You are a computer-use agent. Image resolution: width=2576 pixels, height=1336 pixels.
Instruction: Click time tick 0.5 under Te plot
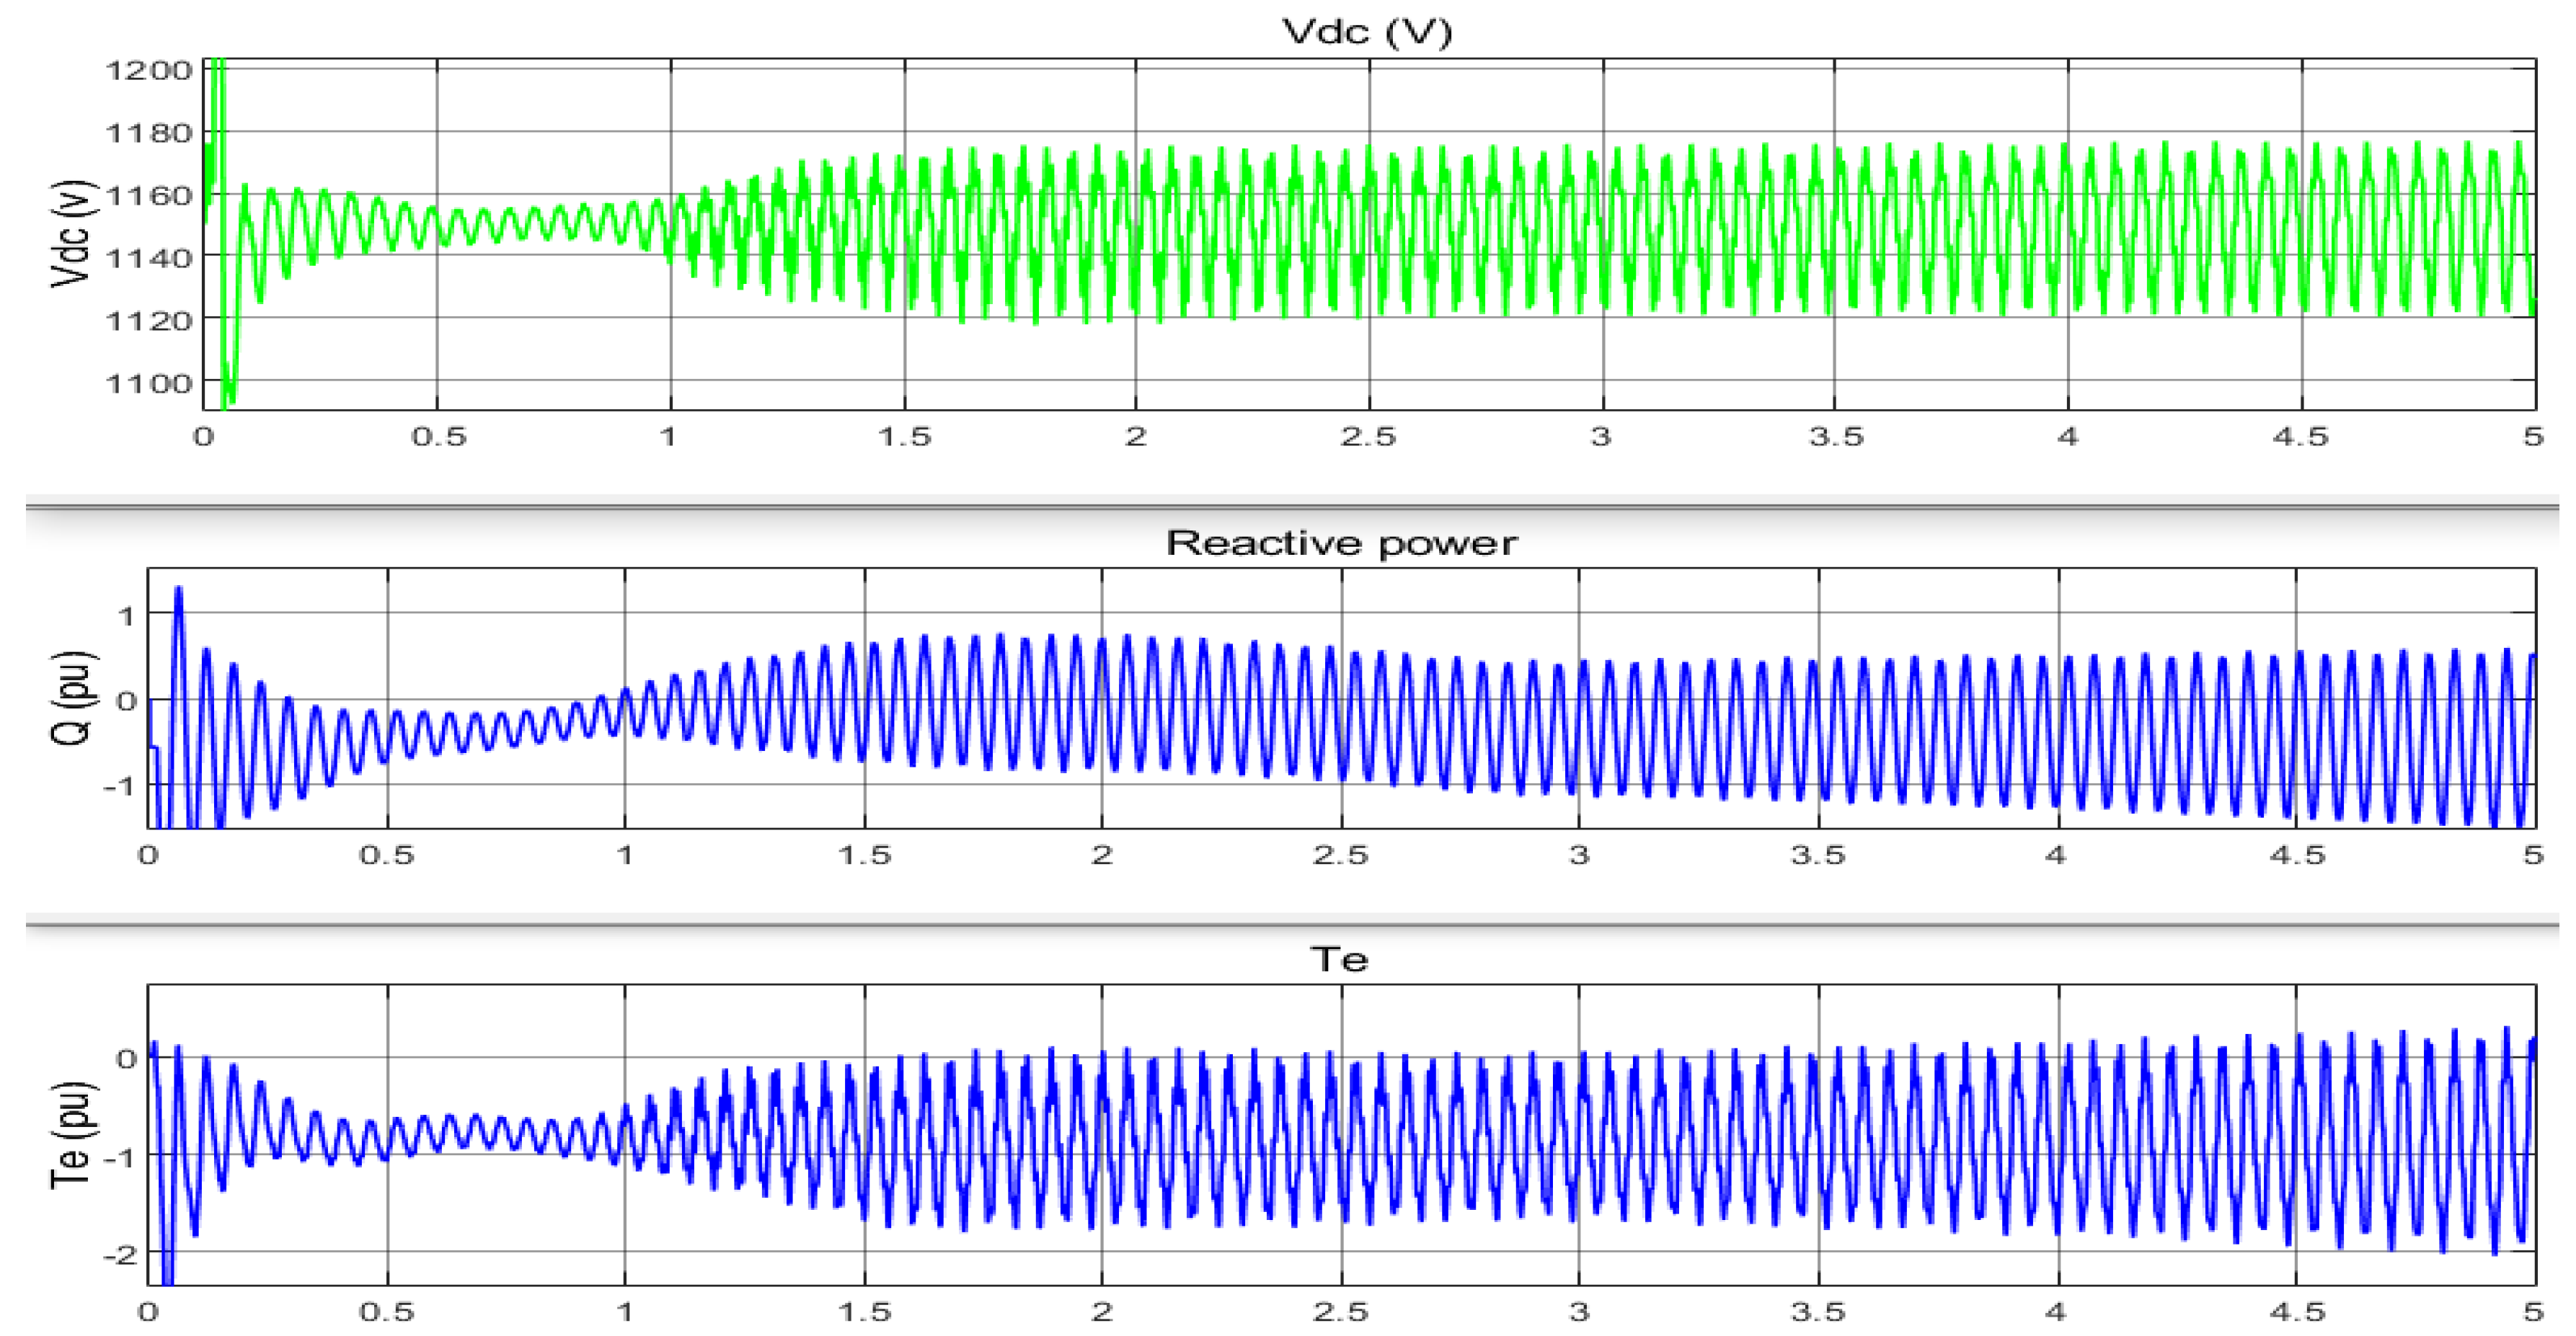tap(386, 1311)
